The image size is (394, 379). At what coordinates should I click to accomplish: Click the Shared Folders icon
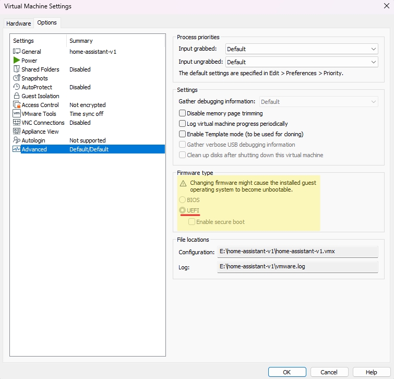coord(17,69)
